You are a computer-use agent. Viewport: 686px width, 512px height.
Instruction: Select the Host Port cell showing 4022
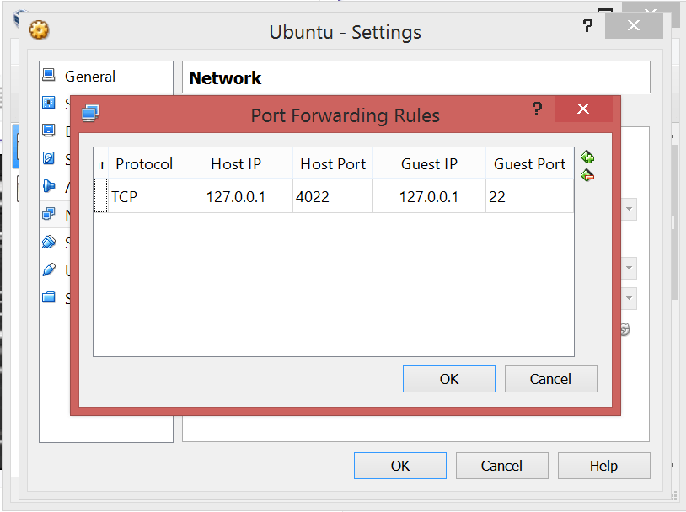[x=332, y=197]
